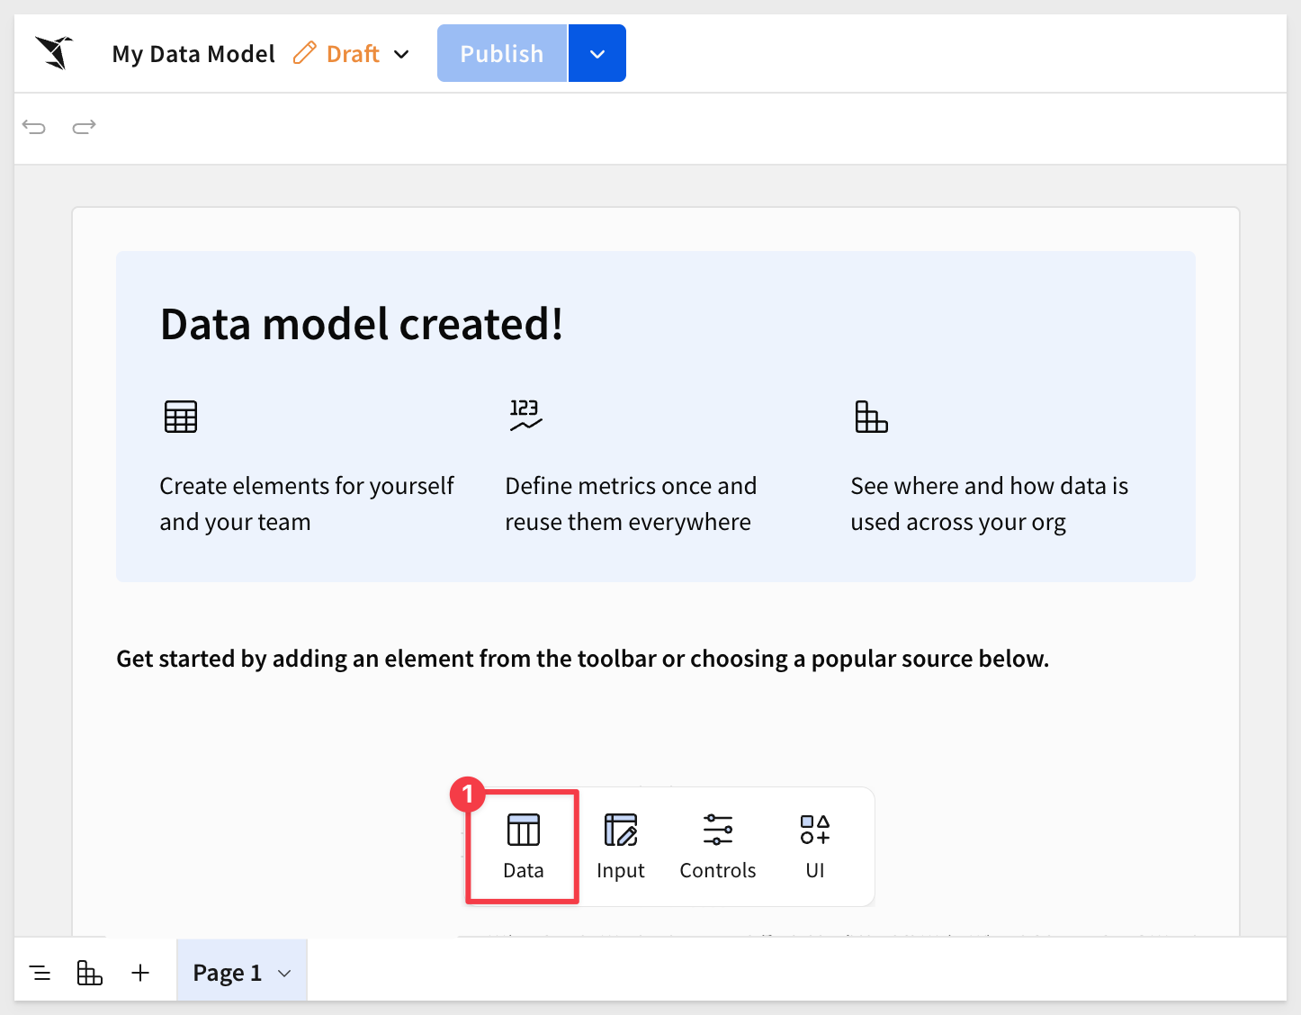
Task: Open the page list outline icon
Action: pyautogui.click(x=40, y=973)
